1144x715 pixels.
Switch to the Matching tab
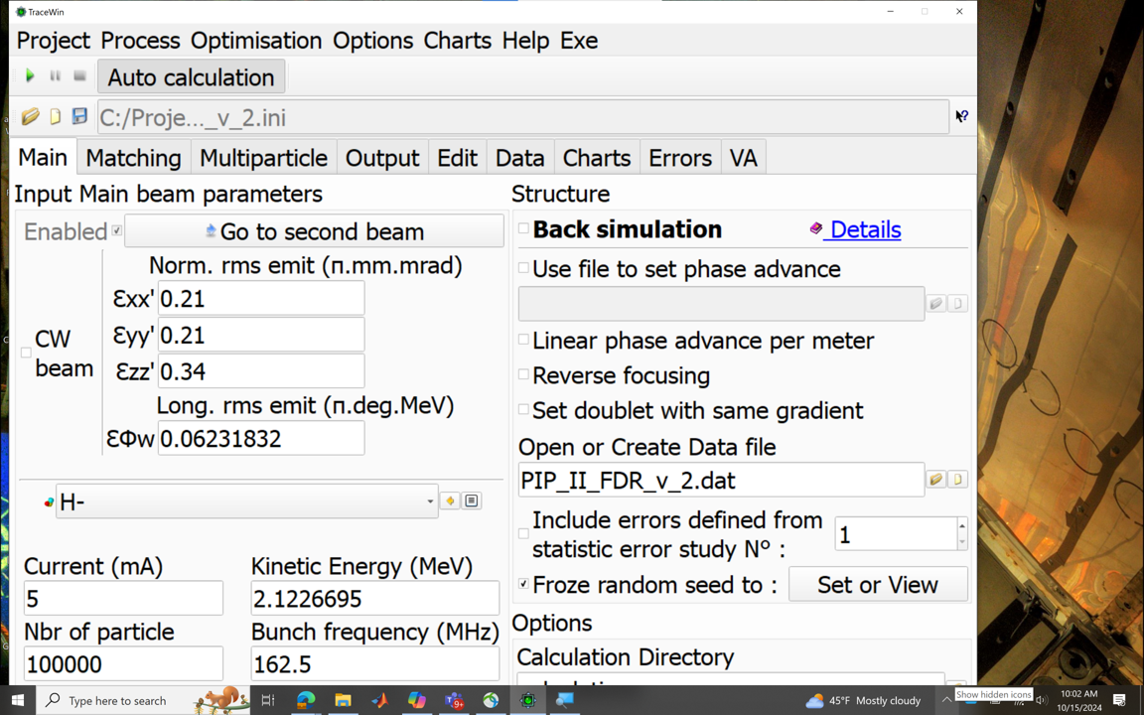pos(133,158)
